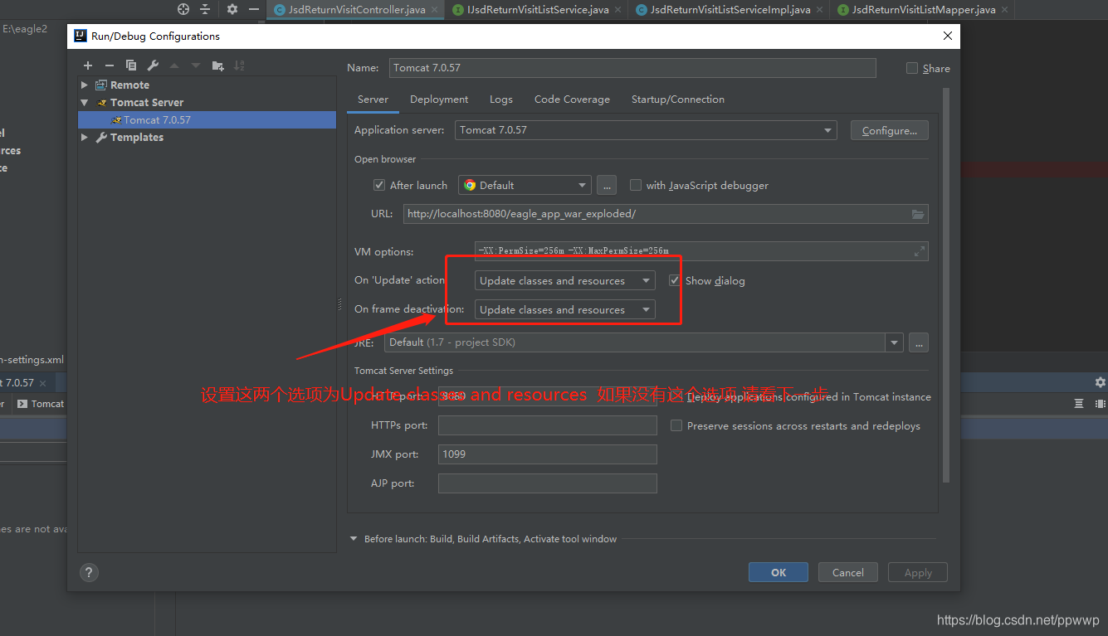Open browser settings ellipsis button
Viewport: 1108px width, 636px height.
coord(606,185)
